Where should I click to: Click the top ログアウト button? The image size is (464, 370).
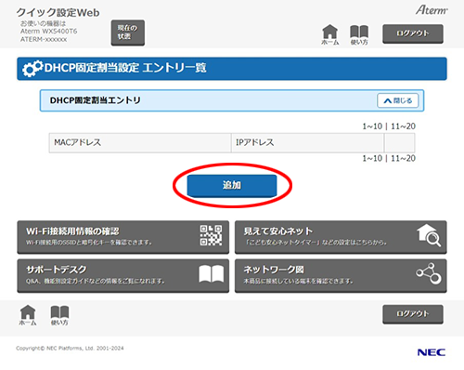(x=413, y=33)
